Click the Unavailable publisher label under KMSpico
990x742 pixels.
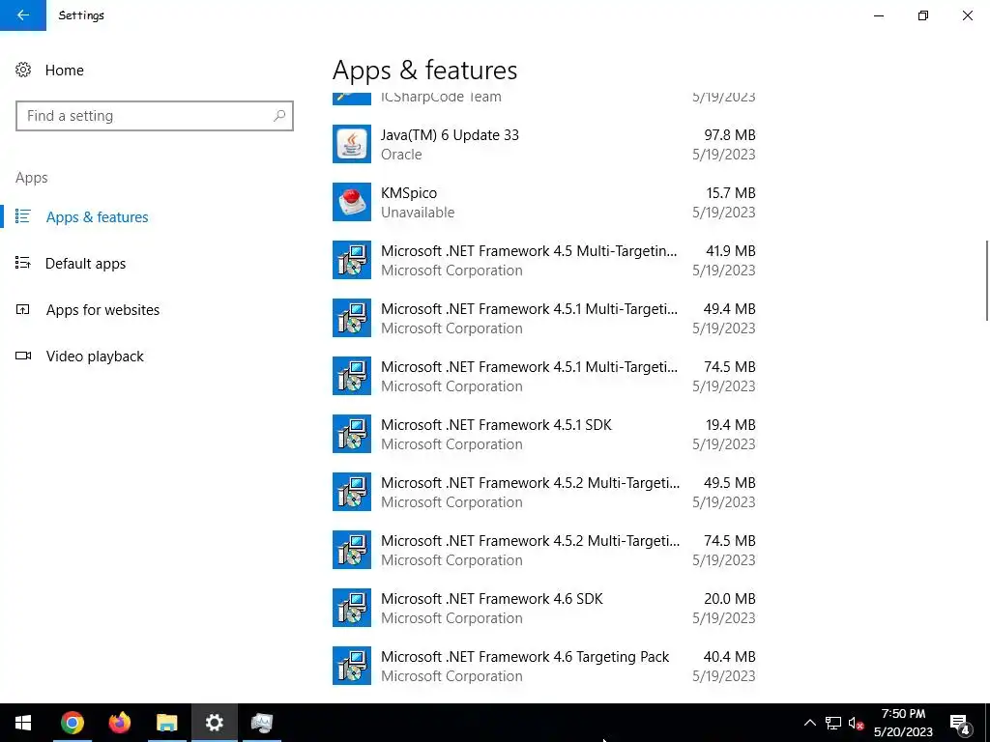coord(418,213)
